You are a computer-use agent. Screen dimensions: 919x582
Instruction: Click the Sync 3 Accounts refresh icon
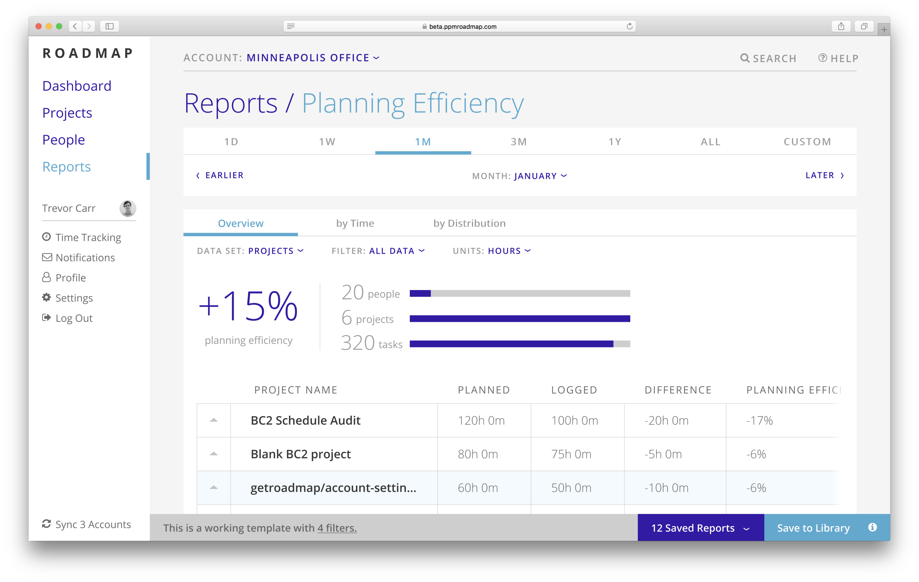[46, 524]
